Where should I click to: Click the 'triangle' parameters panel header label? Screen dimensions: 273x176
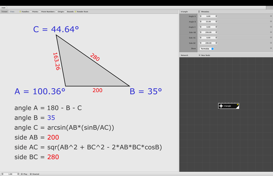click(x=184, y=12)
